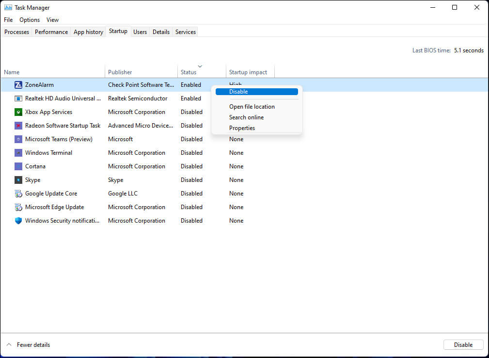Viewport: 489px width, 358px height.
Task: Select the Startup tab
Action: (x=118, y=31)
